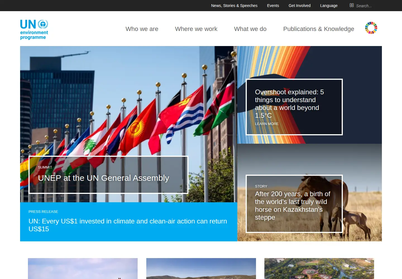Open Overshoot explained article headline
This screenshot has width=402, height=279.
click(289, 104)
